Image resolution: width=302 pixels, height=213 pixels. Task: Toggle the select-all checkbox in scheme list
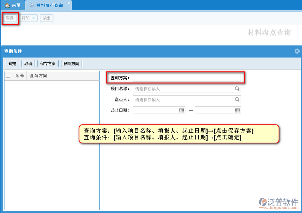8,76
